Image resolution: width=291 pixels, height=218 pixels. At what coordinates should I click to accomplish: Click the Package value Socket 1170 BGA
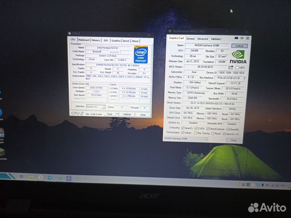click(x=108, y=56)
